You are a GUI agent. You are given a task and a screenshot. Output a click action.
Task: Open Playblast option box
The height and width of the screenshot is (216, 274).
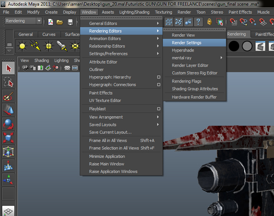pos(158,109)
